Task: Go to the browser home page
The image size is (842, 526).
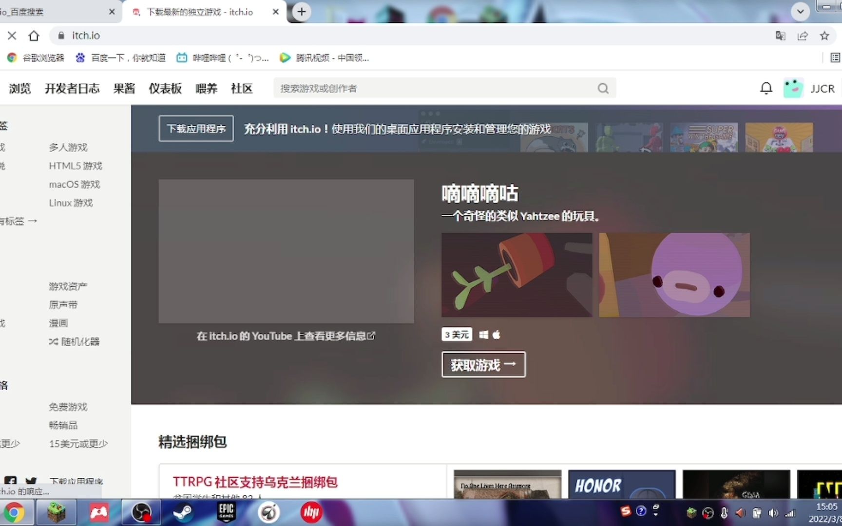Action: (34, 36)
